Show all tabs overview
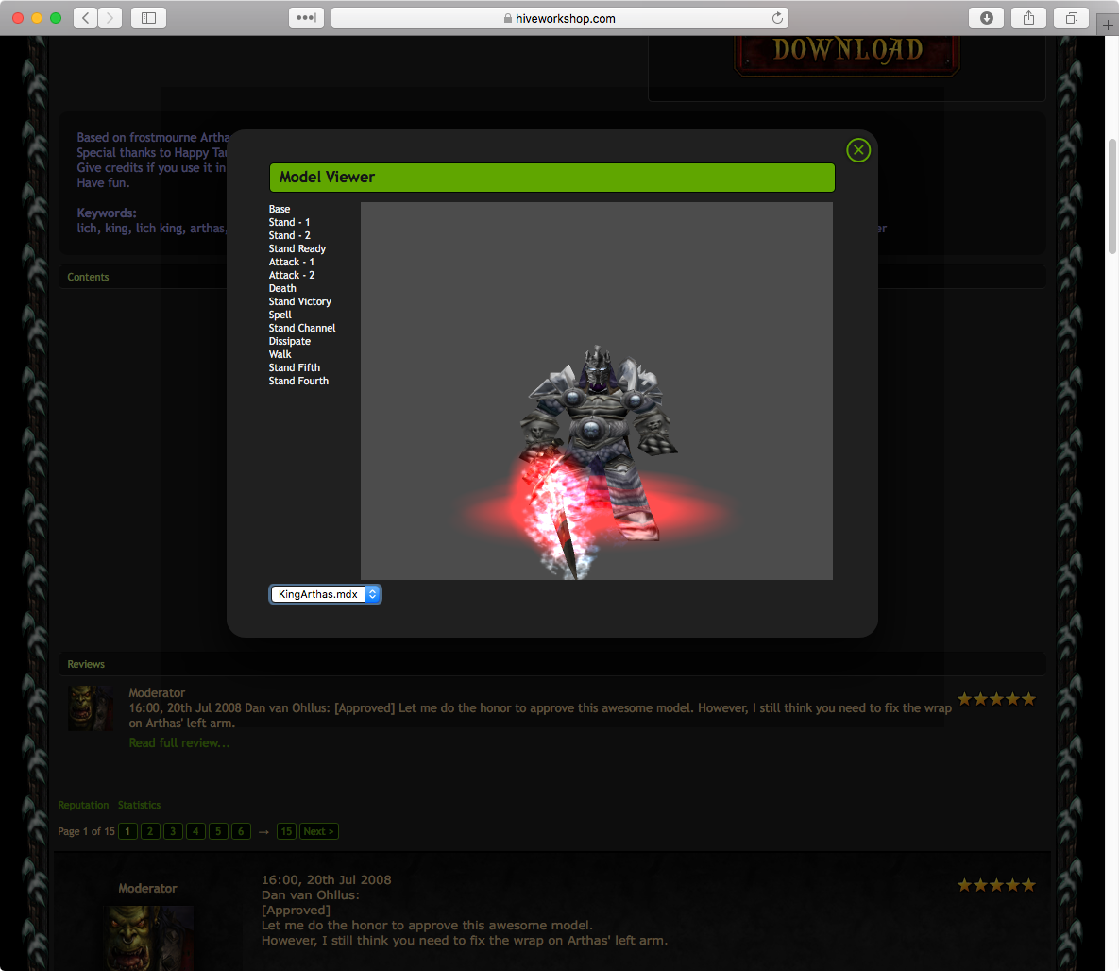The image size is (1119, 971). [1071, 18]
